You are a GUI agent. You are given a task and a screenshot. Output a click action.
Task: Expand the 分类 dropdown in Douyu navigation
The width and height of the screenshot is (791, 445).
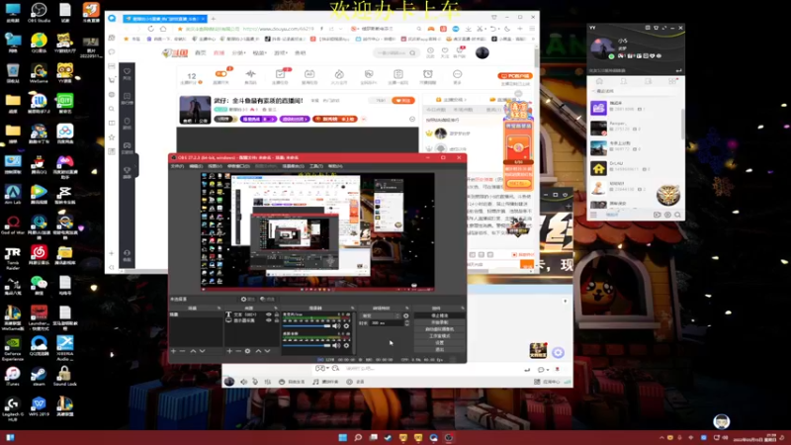pos(239,52)
